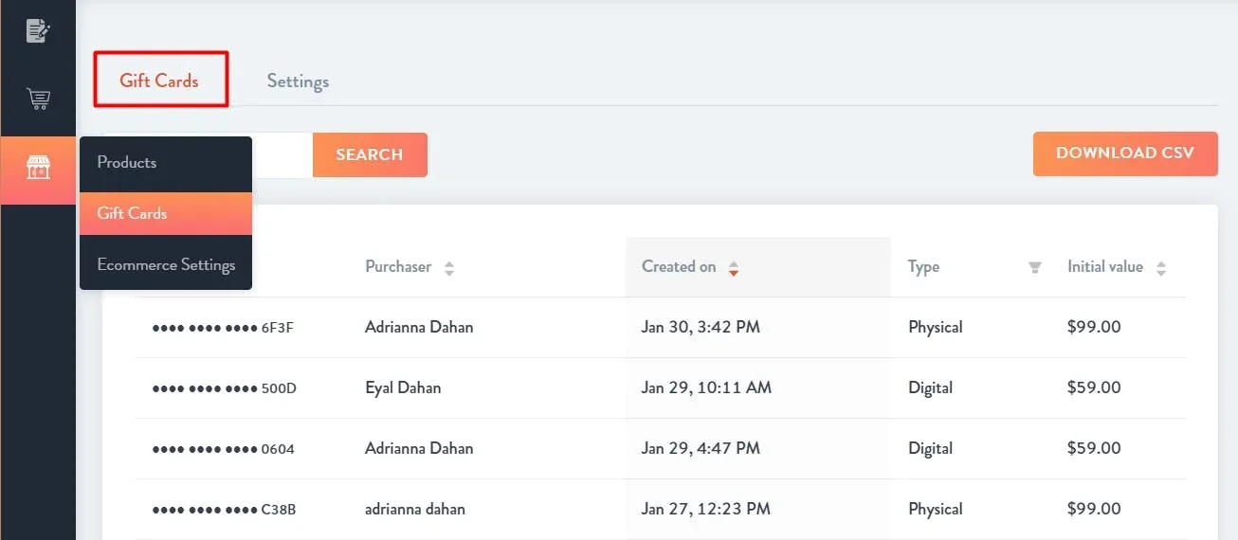
Task: Select Eyal Dahan purchaser row
Action: 660,388
